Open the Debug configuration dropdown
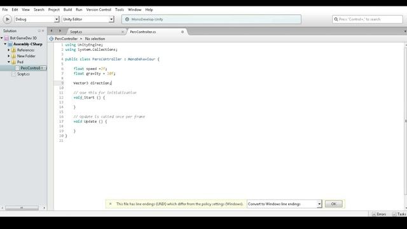 [x=37, y=19]
